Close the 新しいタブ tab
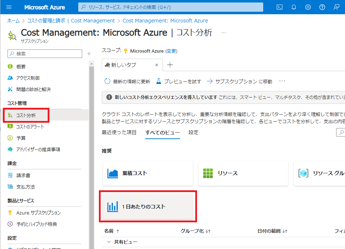Viewport: 345px width, 249px height. coord(156,65)
